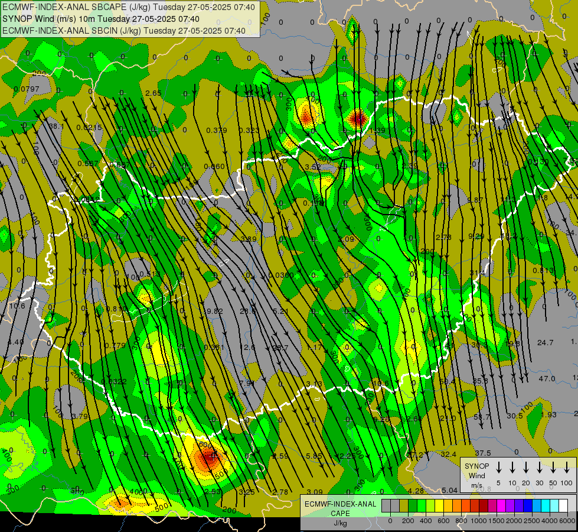Click the map value 5.21

point(281,312)
